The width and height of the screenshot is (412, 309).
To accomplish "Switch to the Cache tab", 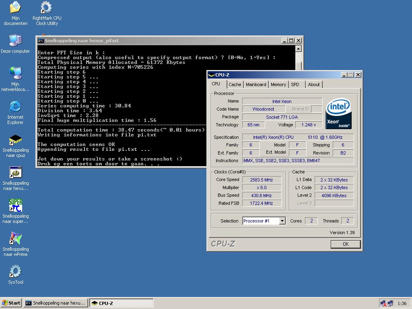I will click(x=235, y=84).
